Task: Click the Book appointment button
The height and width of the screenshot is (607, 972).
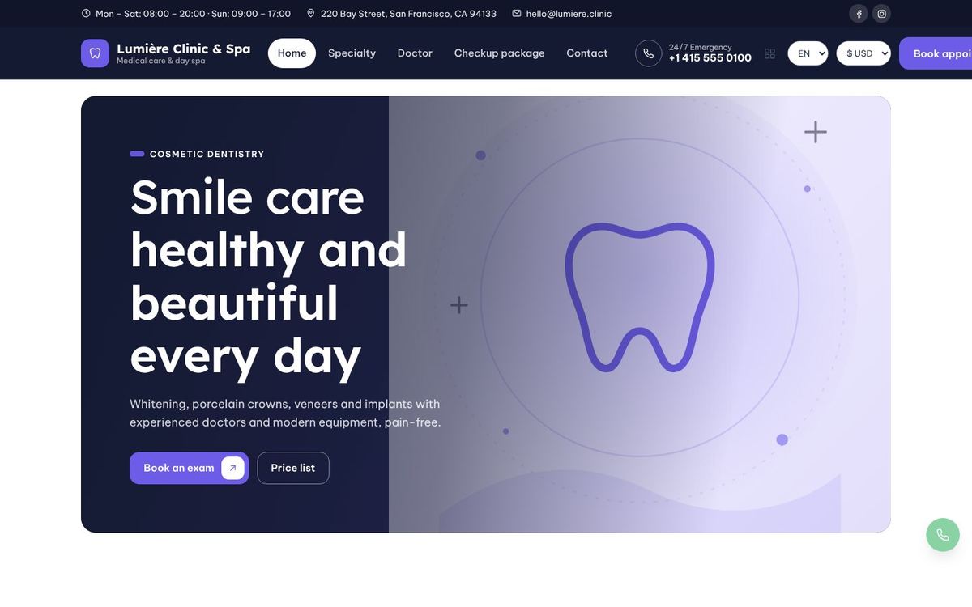Action: click(x=936, y=53)
